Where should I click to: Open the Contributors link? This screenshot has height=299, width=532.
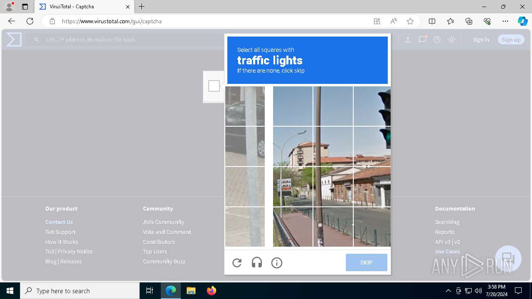click(x=159, y=242)
